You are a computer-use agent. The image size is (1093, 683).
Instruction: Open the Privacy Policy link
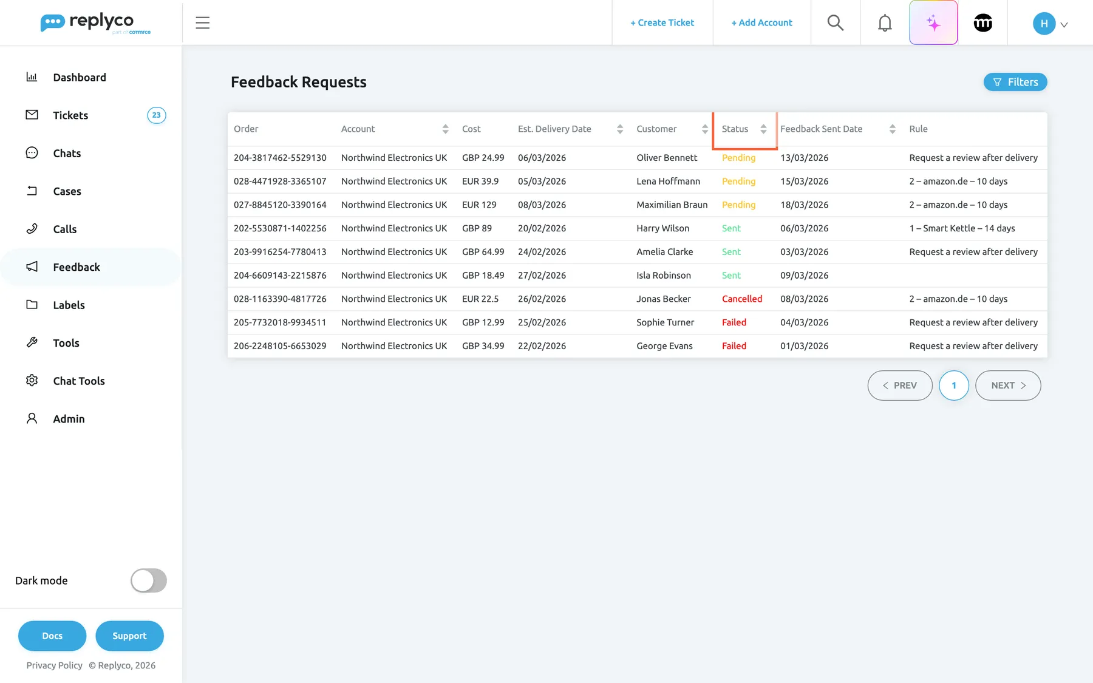pos(54,665)
